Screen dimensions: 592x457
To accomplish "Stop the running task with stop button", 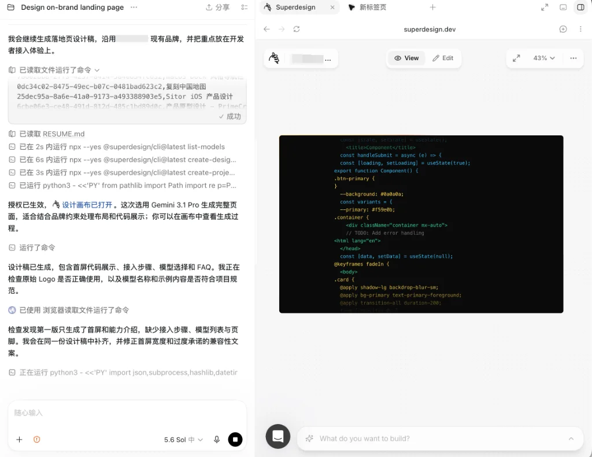I will (235, 439).
